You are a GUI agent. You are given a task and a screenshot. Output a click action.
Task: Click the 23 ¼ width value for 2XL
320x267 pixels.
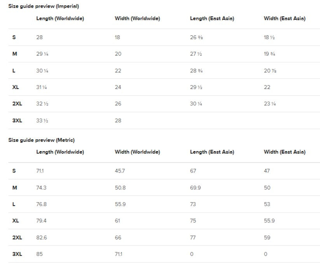270,104
